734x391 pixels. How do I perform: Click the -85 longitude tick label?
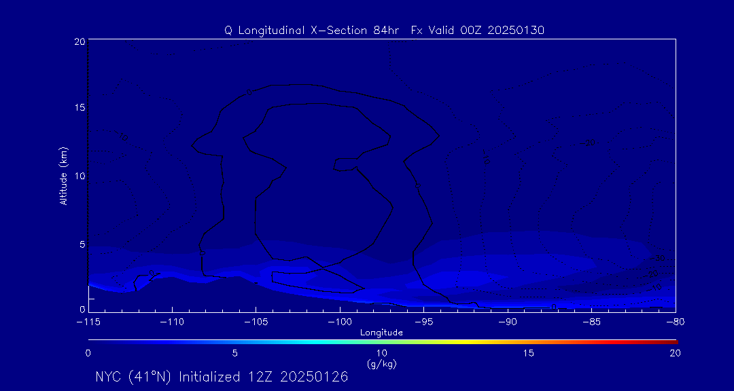(x=592, y=322)
